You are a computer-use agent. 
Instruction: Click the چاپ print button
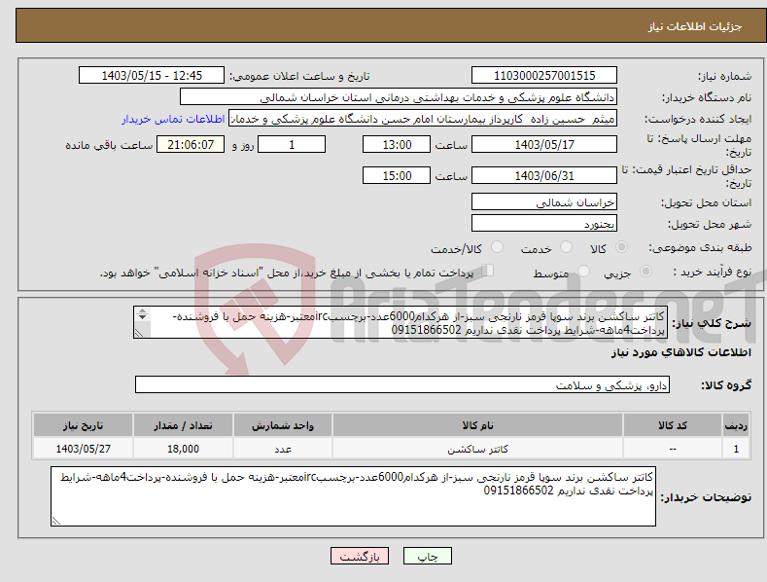click(x=428, y=556)
